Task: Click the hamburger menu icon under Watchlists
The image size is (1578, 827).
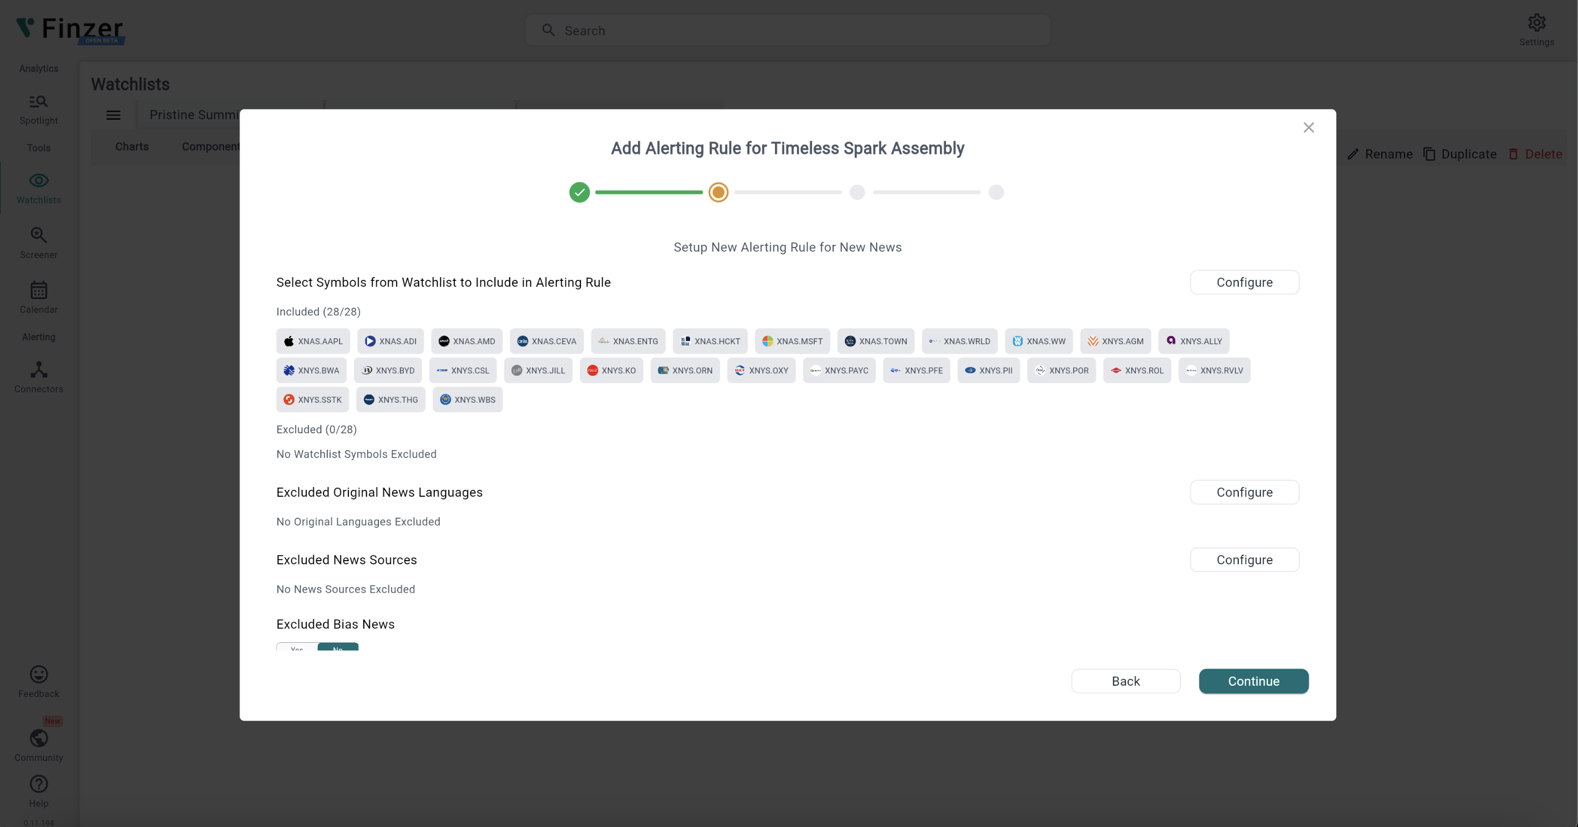Action: 113,115
